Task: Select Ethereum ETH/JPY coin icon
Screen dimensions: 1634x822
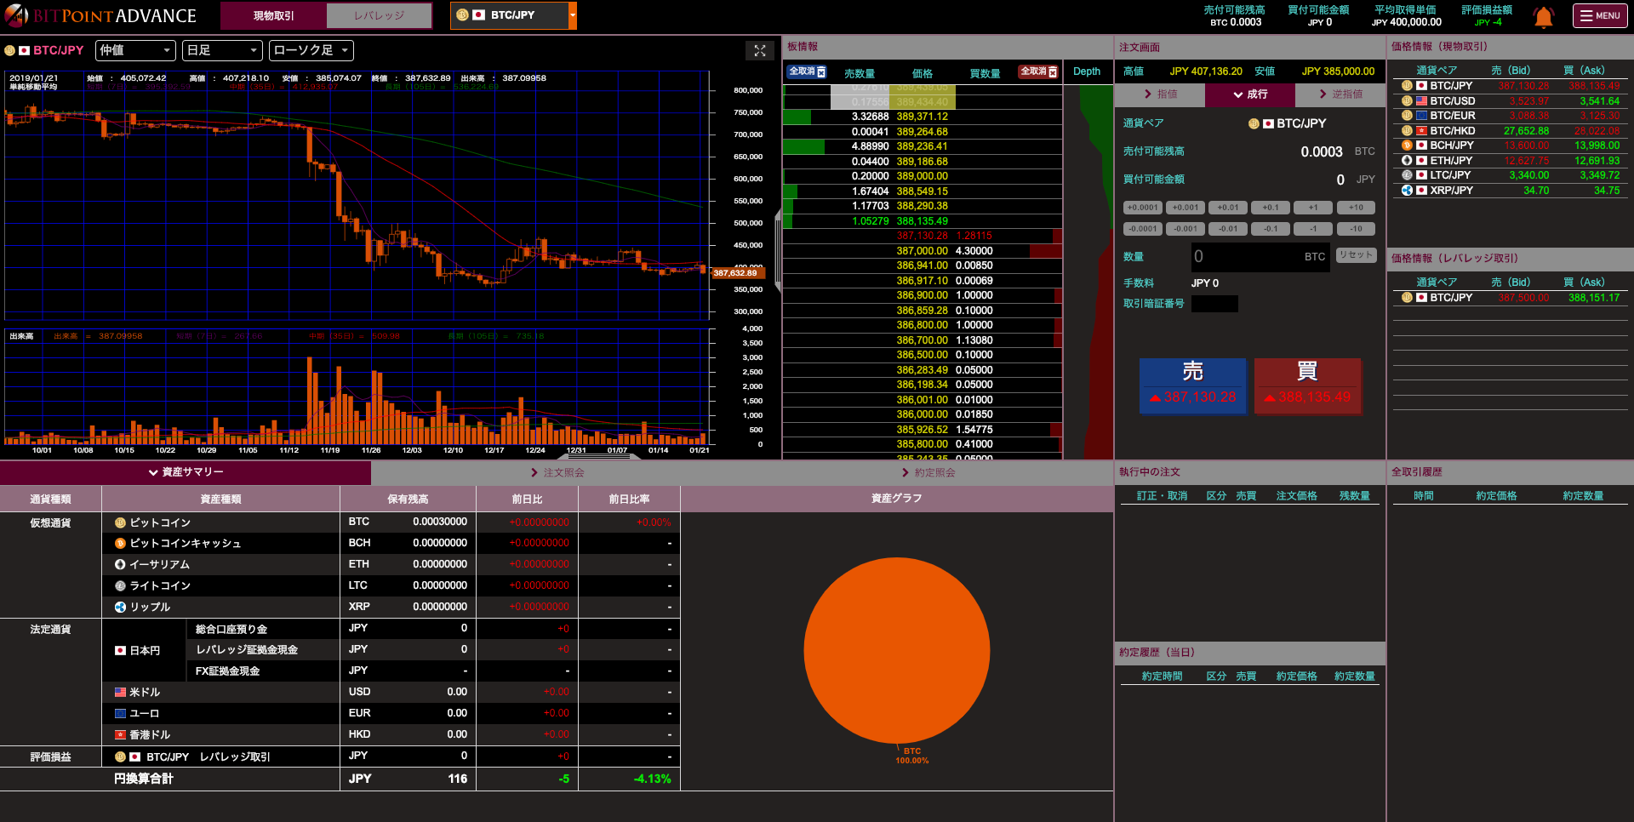Action: coord(1407,161)
